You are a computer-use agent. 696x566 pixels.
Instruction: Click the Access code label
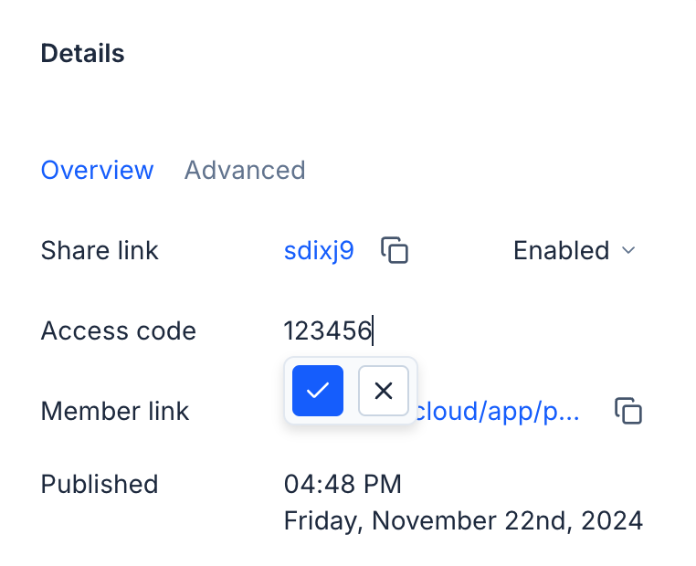pyautogui.click(x=119, y=330)
